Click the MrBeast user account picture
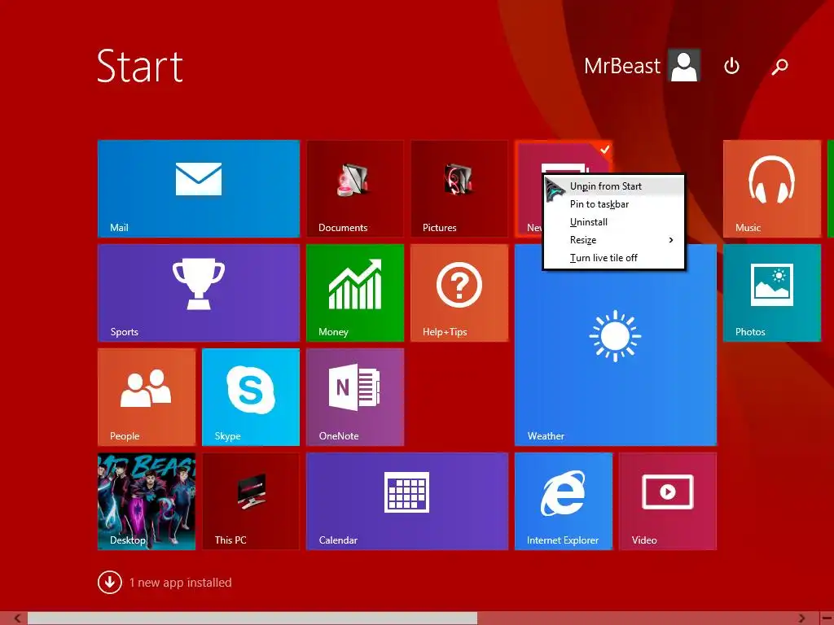Image resolution: width=834 pixels, height=625 pixels. [x=684, y=65]
